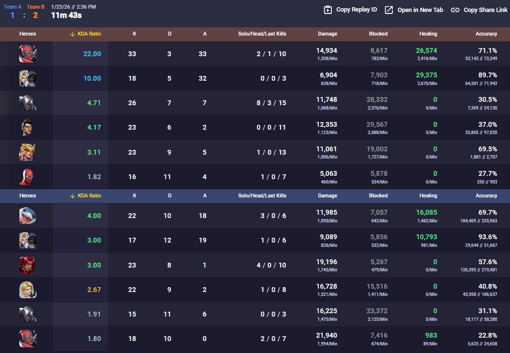Click the 1,881 // 2,707 accuracy detail
Screen dimensions: 510x353
pyautogui.click(x=483, y=157)
